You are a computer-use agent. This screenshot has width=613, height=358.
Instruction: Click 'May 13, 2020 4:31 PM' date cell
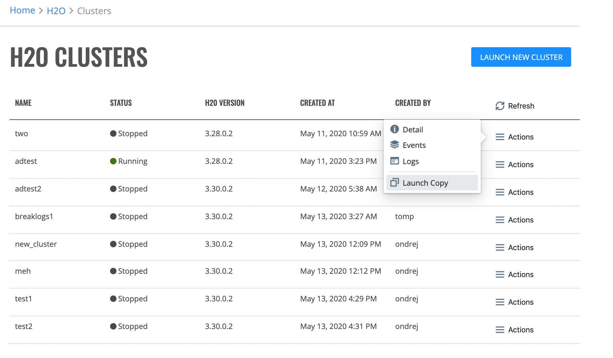pos(338,326)
